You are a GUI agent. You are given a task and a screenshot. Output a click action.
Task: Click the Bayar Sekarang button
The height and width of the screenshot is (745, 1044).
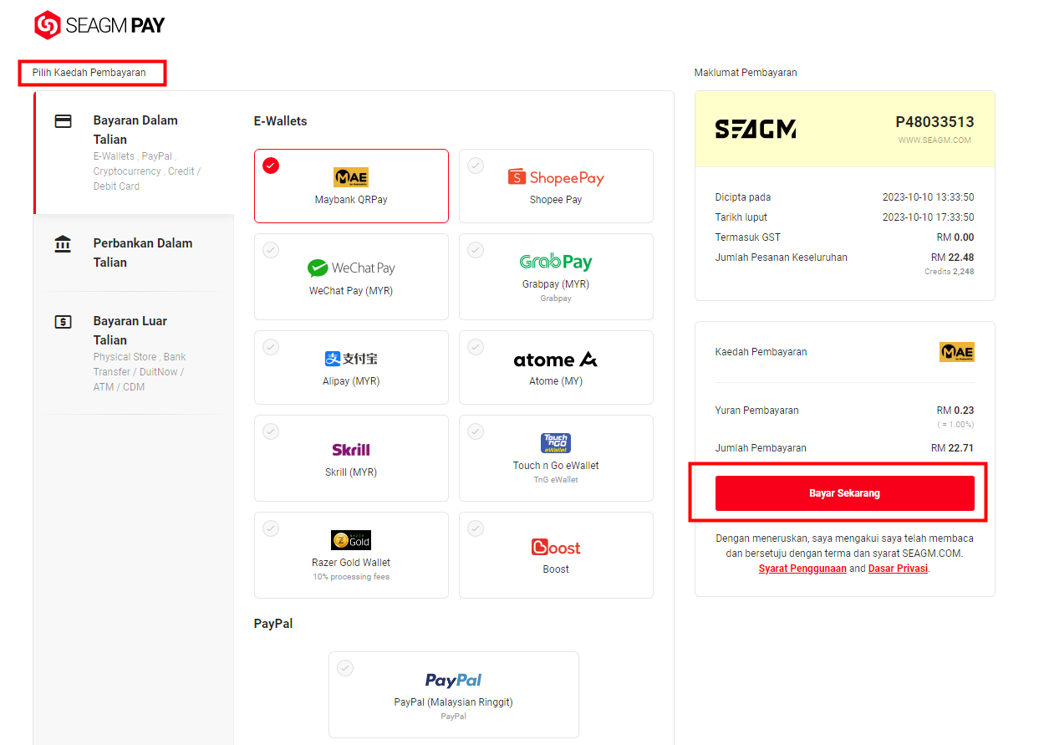pos(844,493)
